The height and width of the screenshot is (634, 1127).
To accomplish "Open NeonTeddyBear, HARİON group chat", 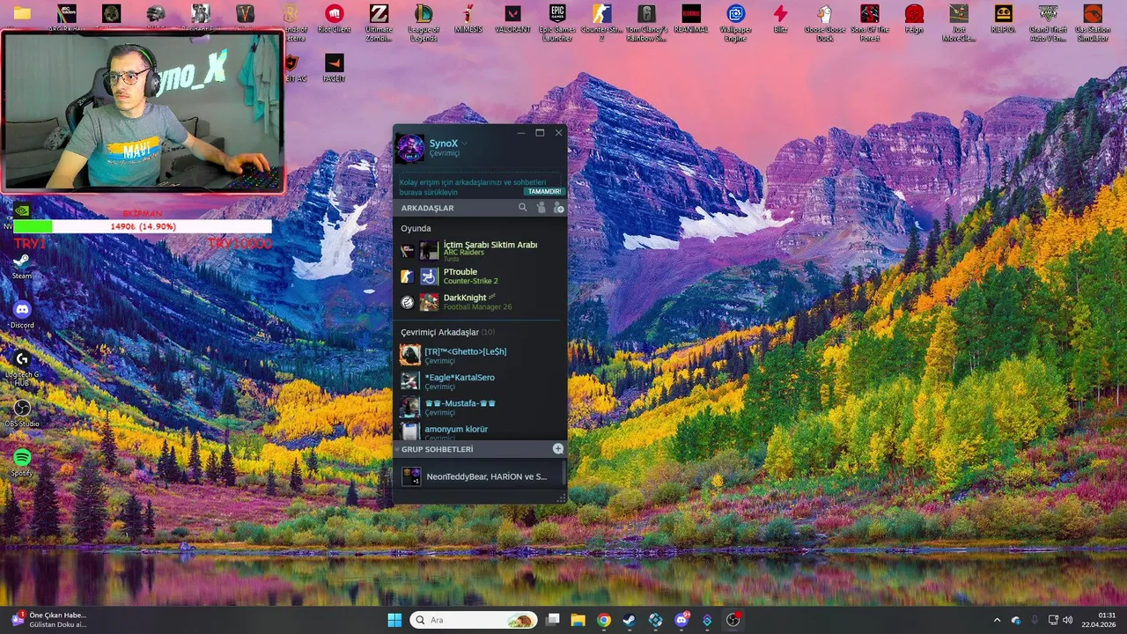I will 478,476.
